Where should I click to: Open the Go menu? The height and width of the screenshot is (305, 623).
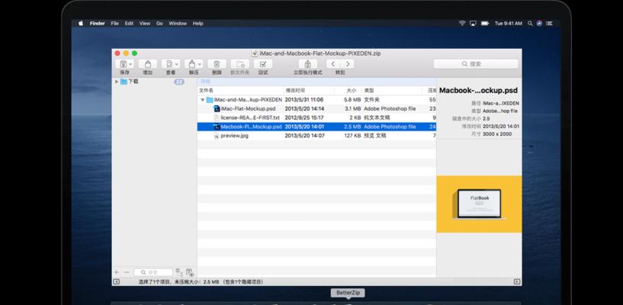(159, 24)
